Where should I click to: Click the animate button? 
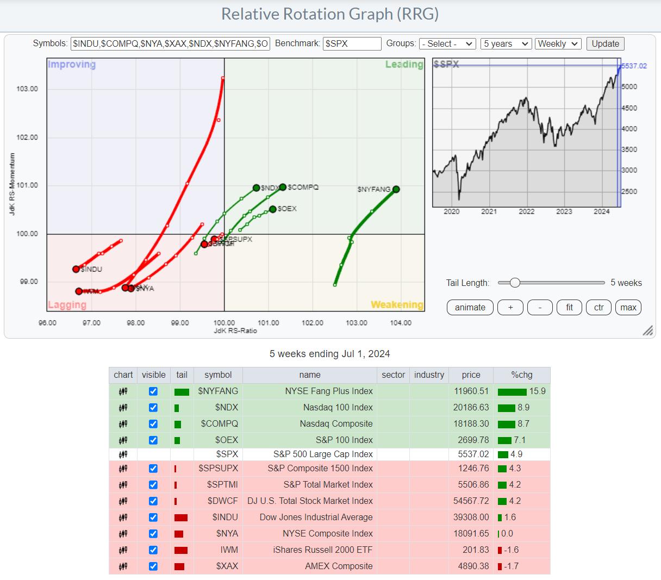point(470,308)
